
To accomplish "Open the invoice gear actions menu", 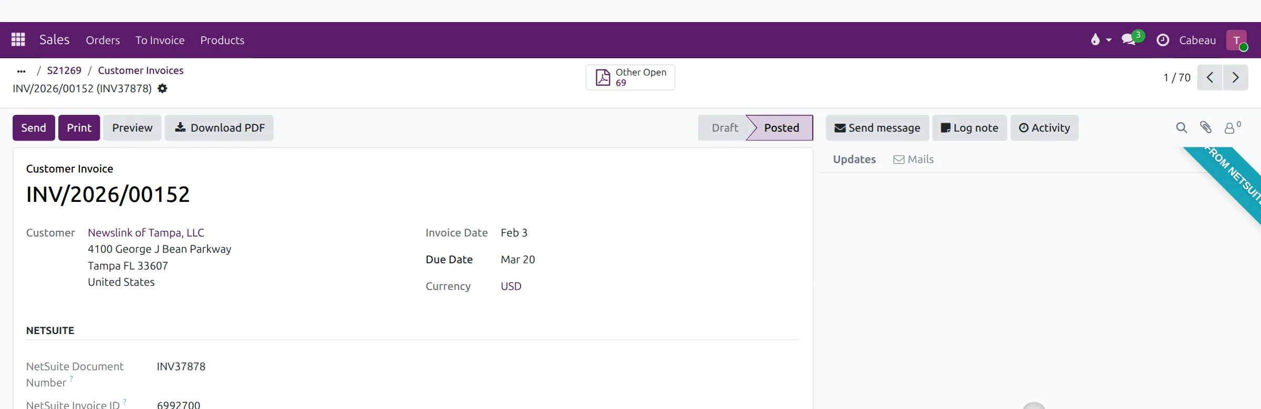I will tap(162, 89).
